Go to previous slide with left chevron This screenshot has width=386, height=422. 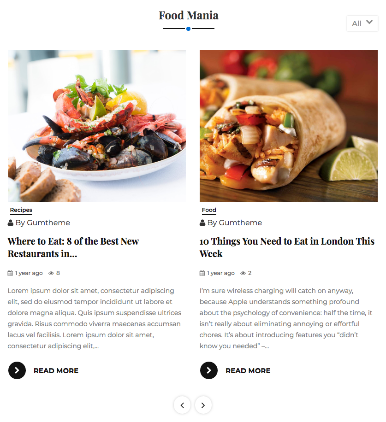pyautogui.click(x=182, y=405)
